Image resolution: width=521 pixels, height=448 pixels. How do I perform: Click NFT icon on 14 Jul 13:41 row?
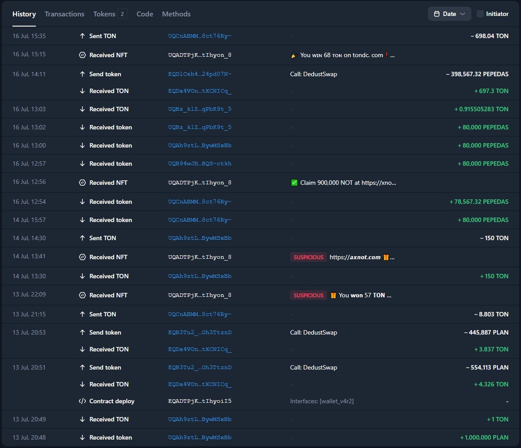pos(82,257)
